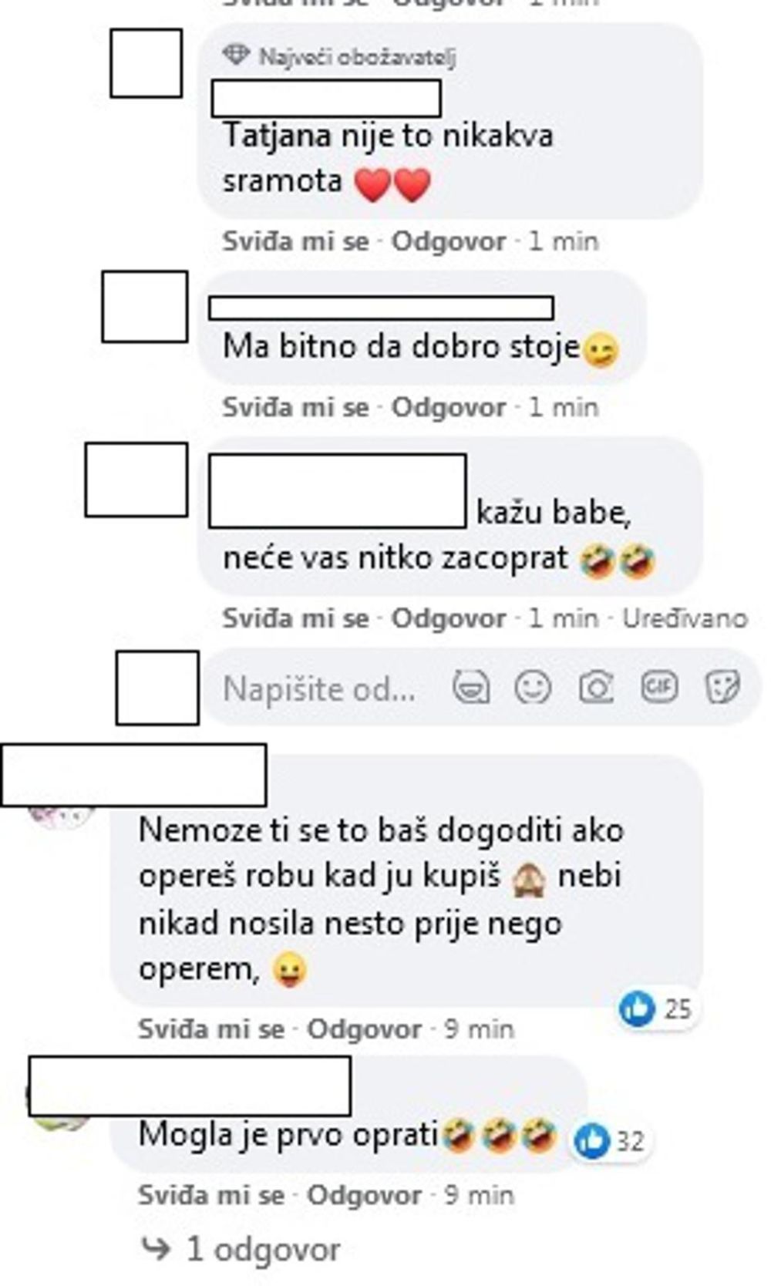Like the 'Mogla je prvo oprati' comment
Viewport: 771px width, 1286px height.
pos(211,1196)
